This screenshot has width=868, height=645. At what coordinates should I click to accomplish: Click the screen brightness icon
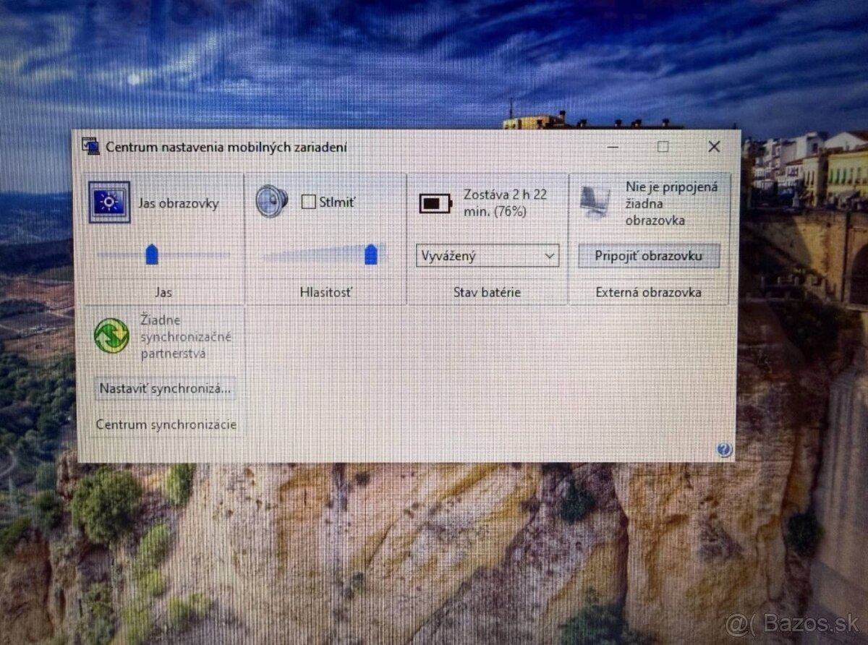point(109,202)
